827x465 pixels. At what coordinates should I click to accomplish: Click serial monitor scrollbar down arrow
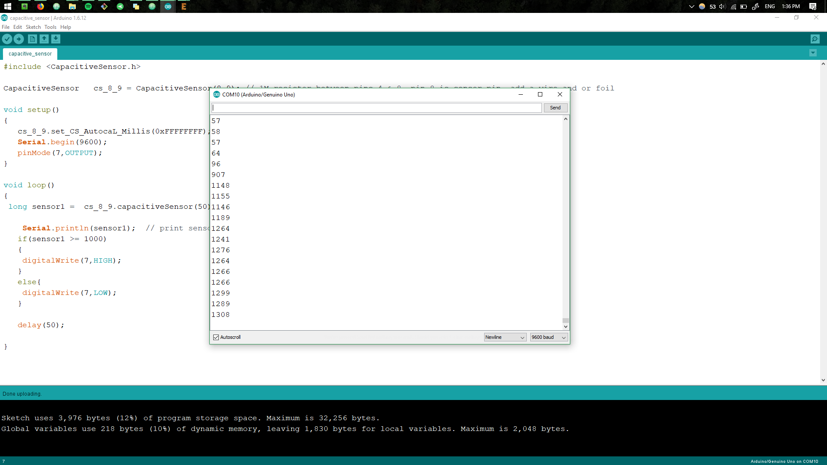[566, 327]
